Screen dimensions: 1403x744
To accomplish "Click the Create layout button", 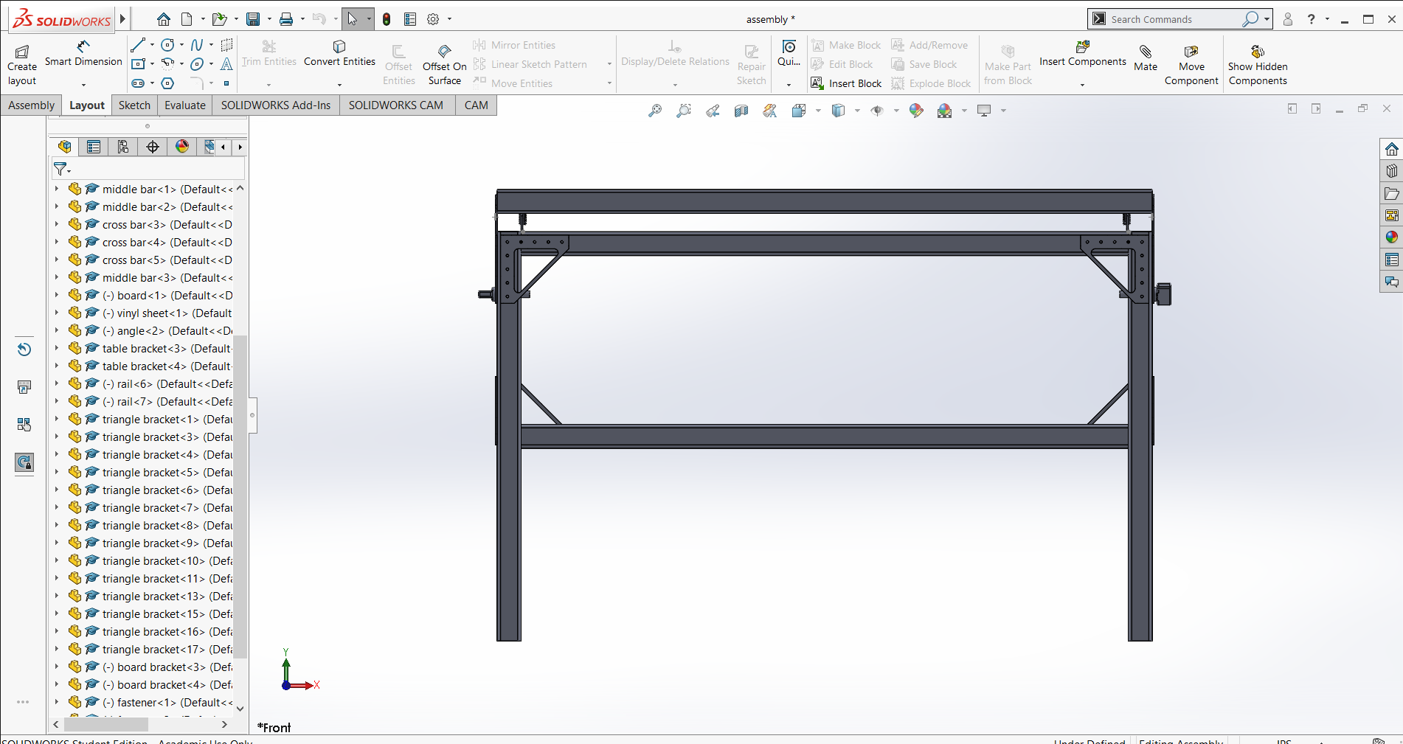I will [x=22, y=65].
